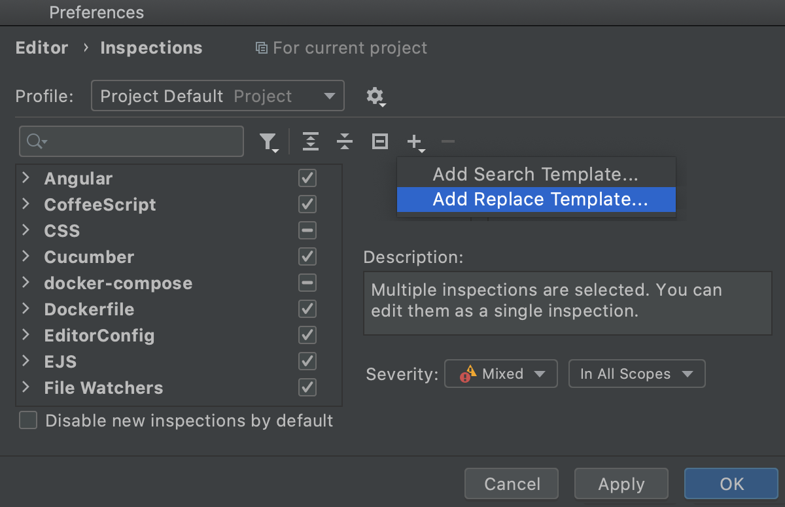Toggle the Angular inspections checkbox
The width and height of the screenshot is (785, 507).
pos(307,178)
